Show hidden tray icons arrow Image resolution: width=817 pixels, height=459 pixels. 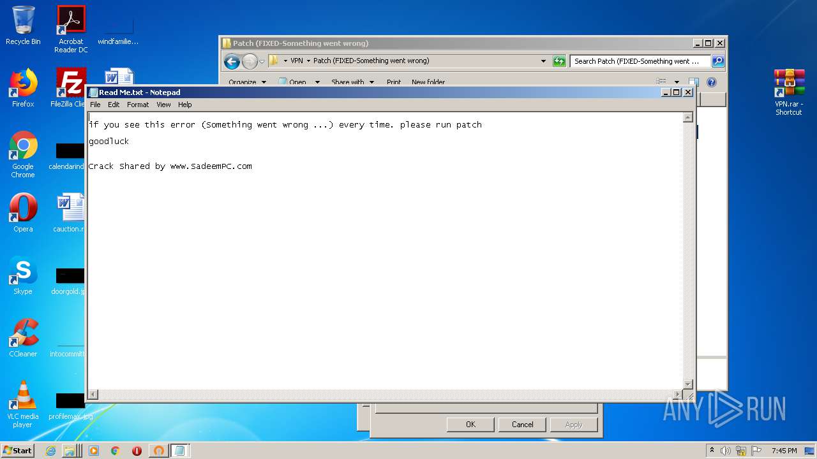click(x=712, y=450)
